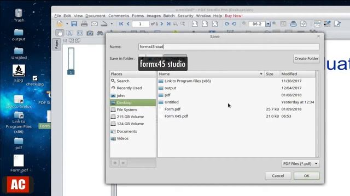This screenshot has height=196, width=350.
Task: Select 124 GB Volume in Places
Action: 133,124
